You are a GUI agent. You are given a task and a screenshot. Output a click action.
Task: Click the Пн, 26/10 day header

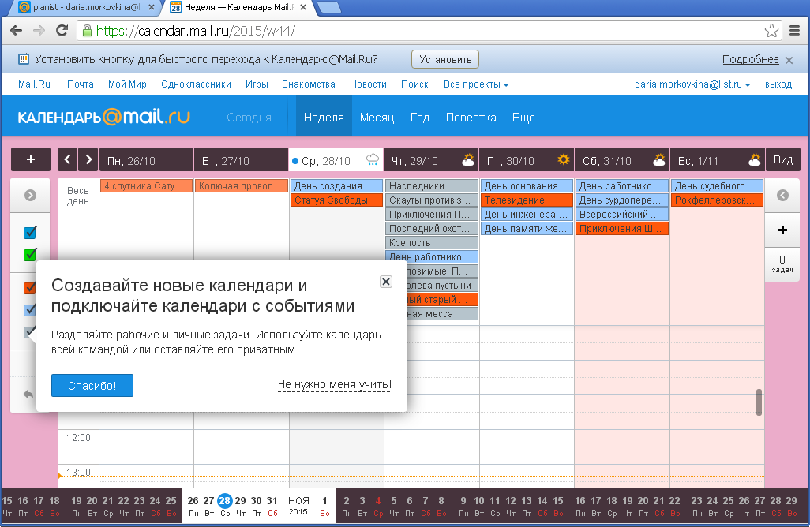click(146, 159)
